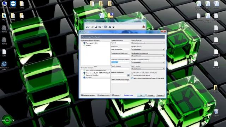Select the 12345 file icon on desktop
Image resolution: width=226 pixels, height=127 pixels.
click(x=4, y=53)
